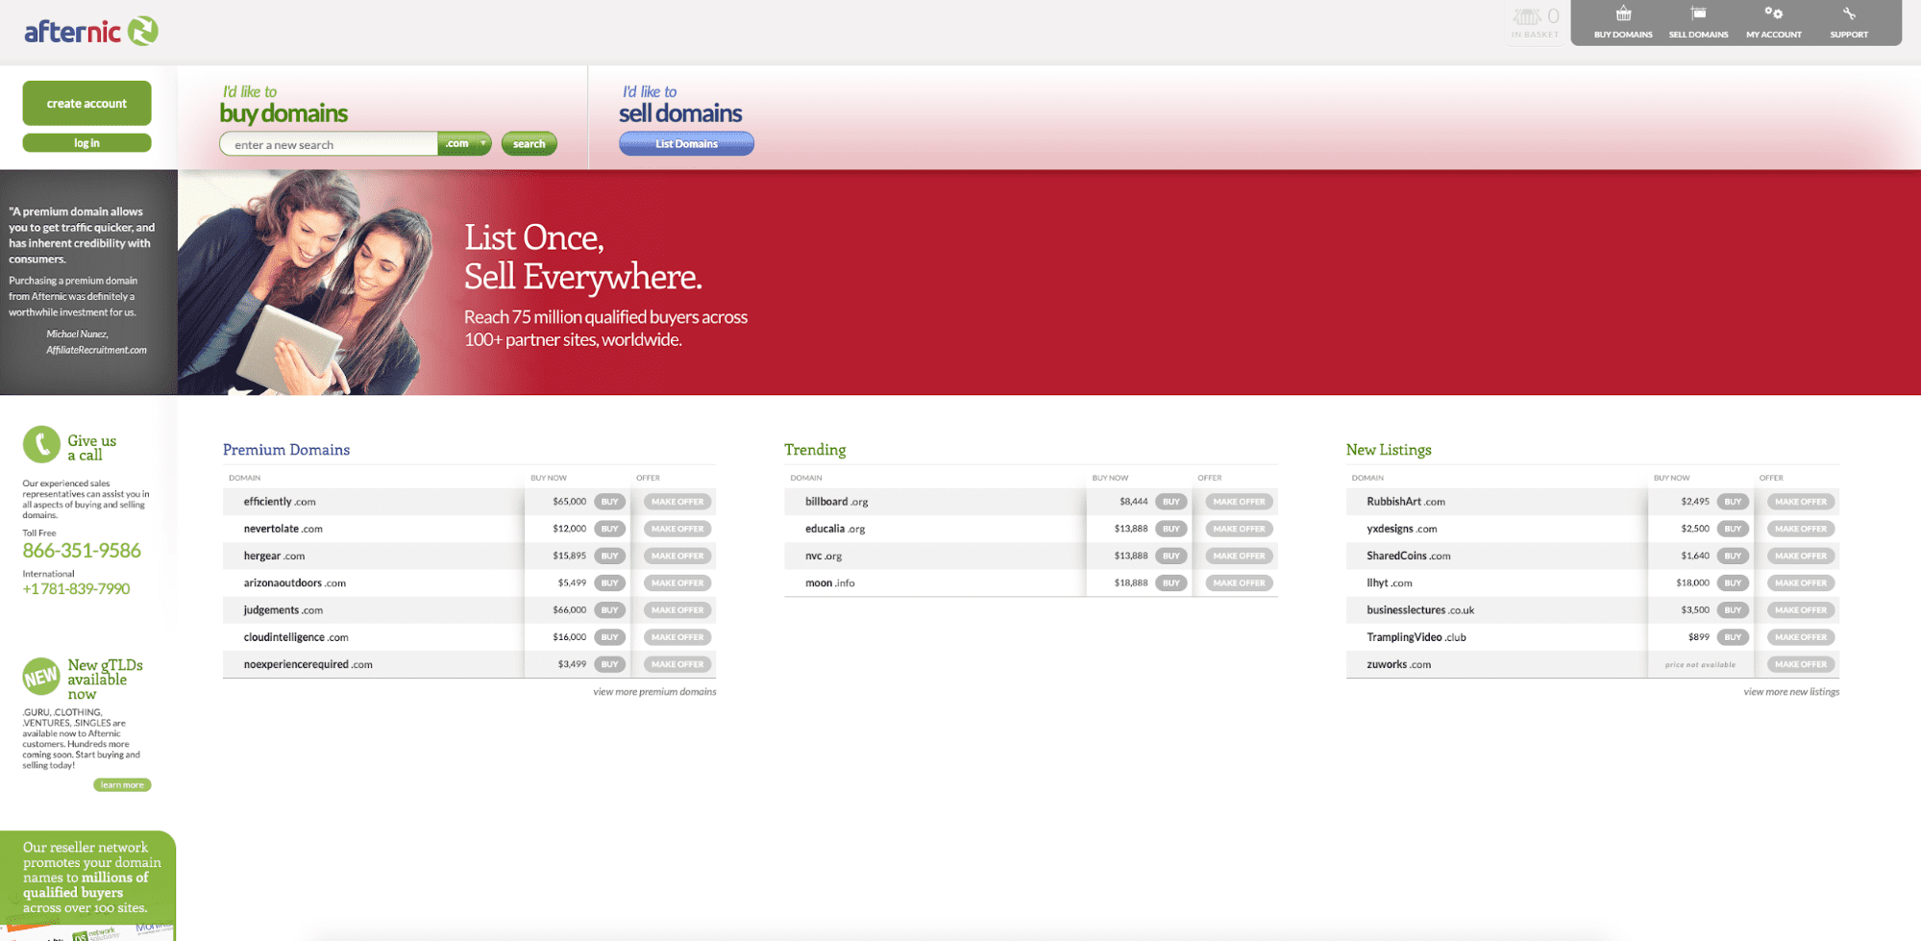Buy educalia.org for $13,888
1921x941 pixels.
(x=1170, y=529)
